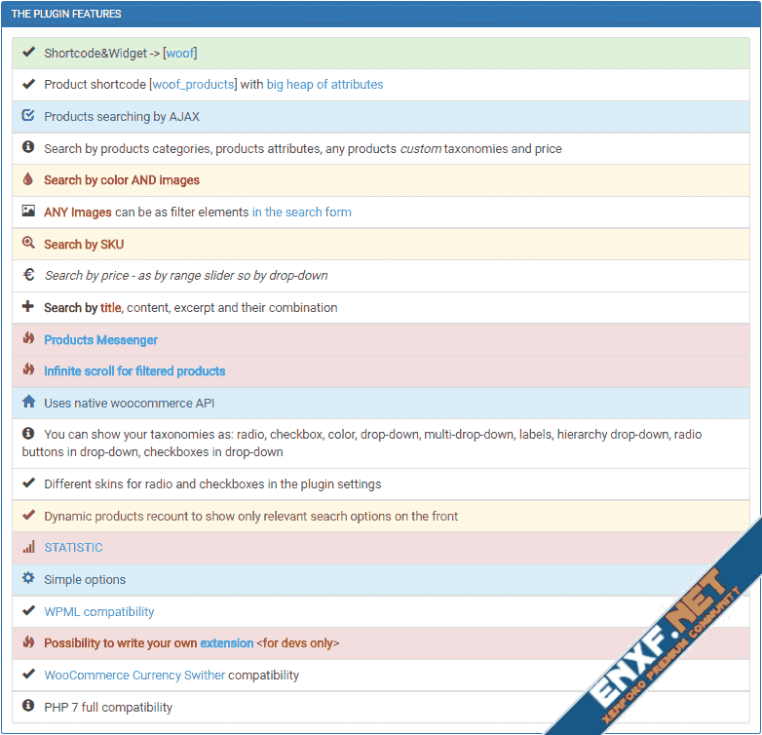Open Infinite scroll for filtered products link
Image resolution: width=762 pixels, height=735 pixels.
click(134, 371)
